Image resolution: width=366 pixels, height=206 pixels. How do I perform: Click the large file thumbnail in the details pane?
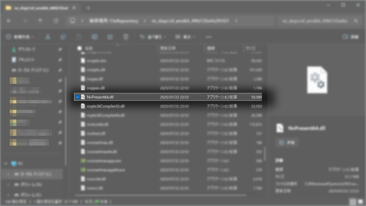click(317, 80)
